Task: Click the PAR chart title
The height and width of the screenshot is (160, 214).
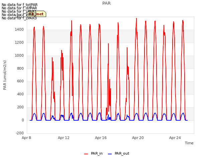Action: coord(106,3)
